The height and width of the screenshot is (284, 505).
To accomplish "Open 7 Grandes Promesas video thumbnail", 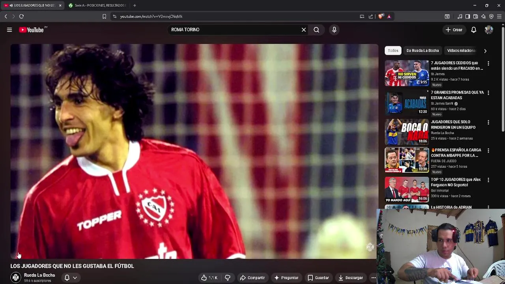I will (407, 103).
